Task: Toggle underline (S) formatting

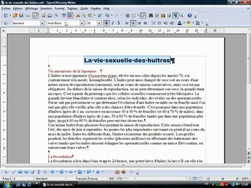Action: point(119,23)
